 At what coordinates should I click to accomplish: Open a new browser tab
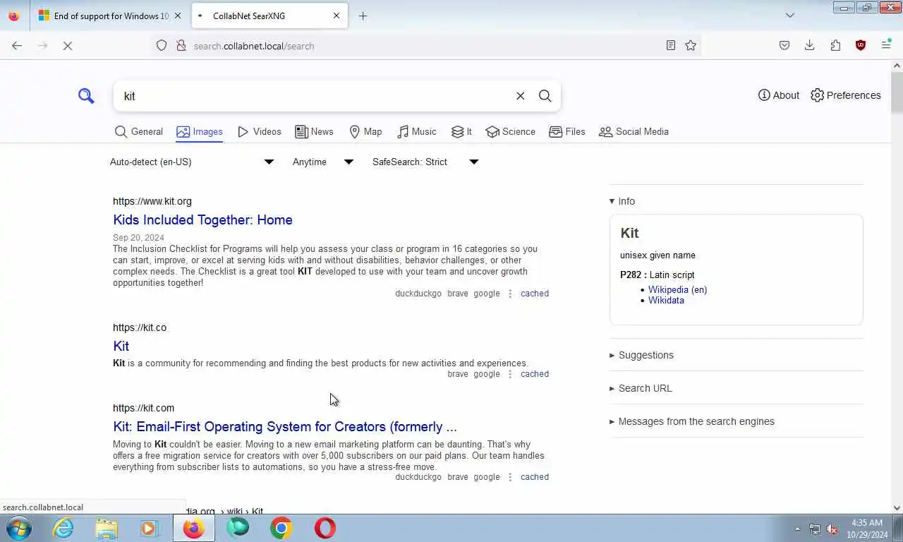[x=363, y=16]
